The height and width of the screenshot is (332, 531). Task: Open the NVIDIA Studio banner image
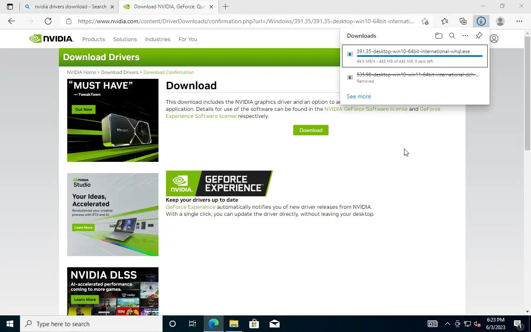click(x=113, y=215)
